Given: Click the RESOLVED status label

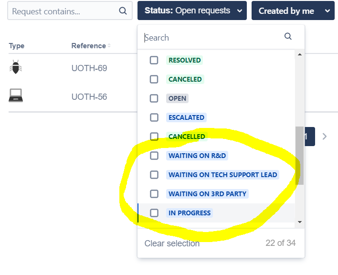Looking at the screenshot, I should point(185,60).
